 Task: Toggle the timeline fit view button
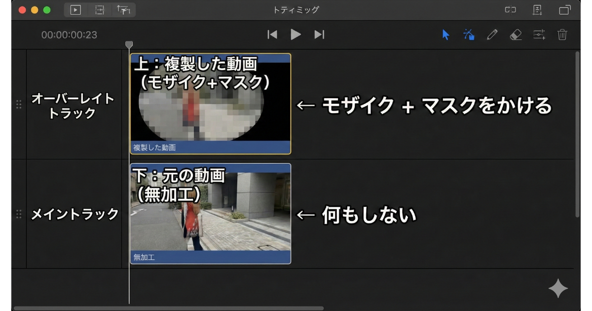point(100,10)
